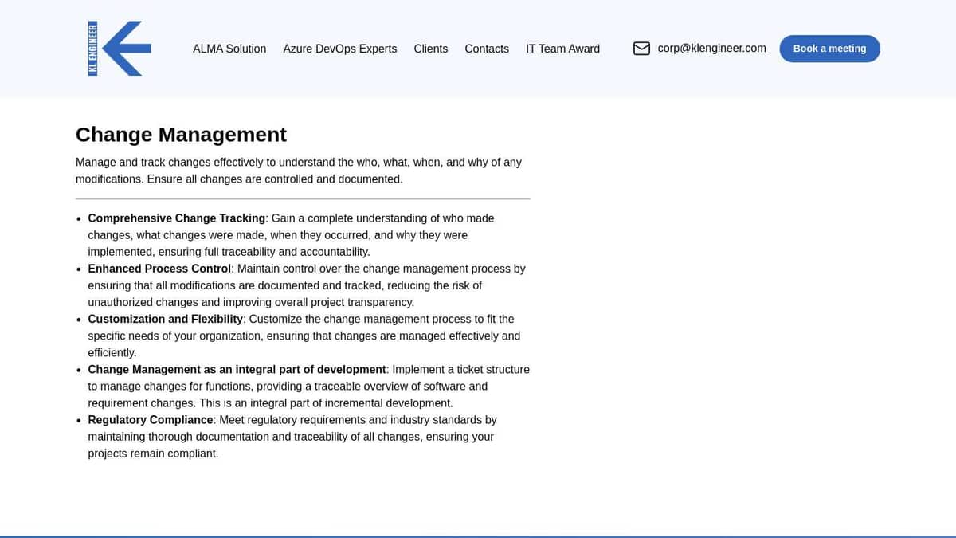The height and width of the screenshot is (538, 956).
Task: Click the corp@klengineer.com email link
Action: pos(711,48)
